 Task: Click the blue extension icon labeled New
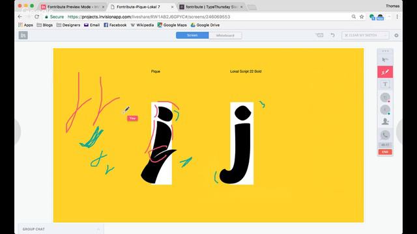[381, 17]
